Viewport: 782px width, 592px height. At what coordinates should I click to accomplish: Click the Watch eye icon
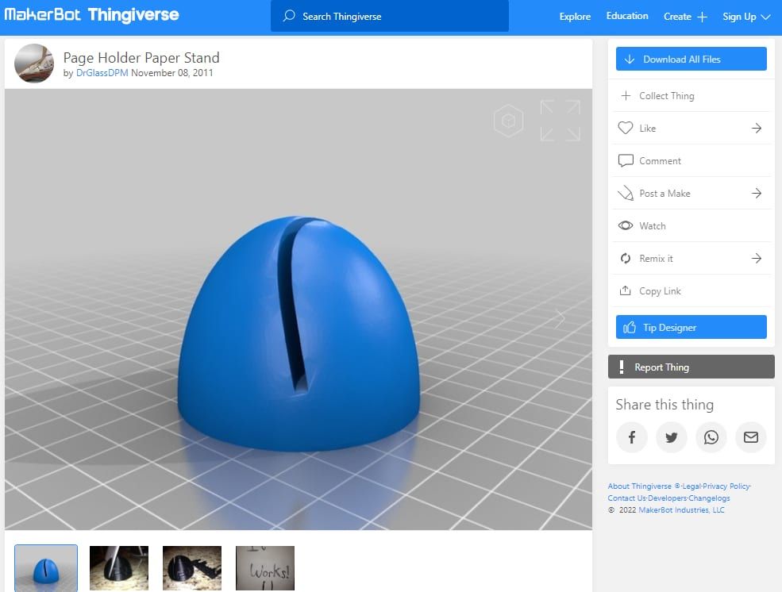[626, 225]
